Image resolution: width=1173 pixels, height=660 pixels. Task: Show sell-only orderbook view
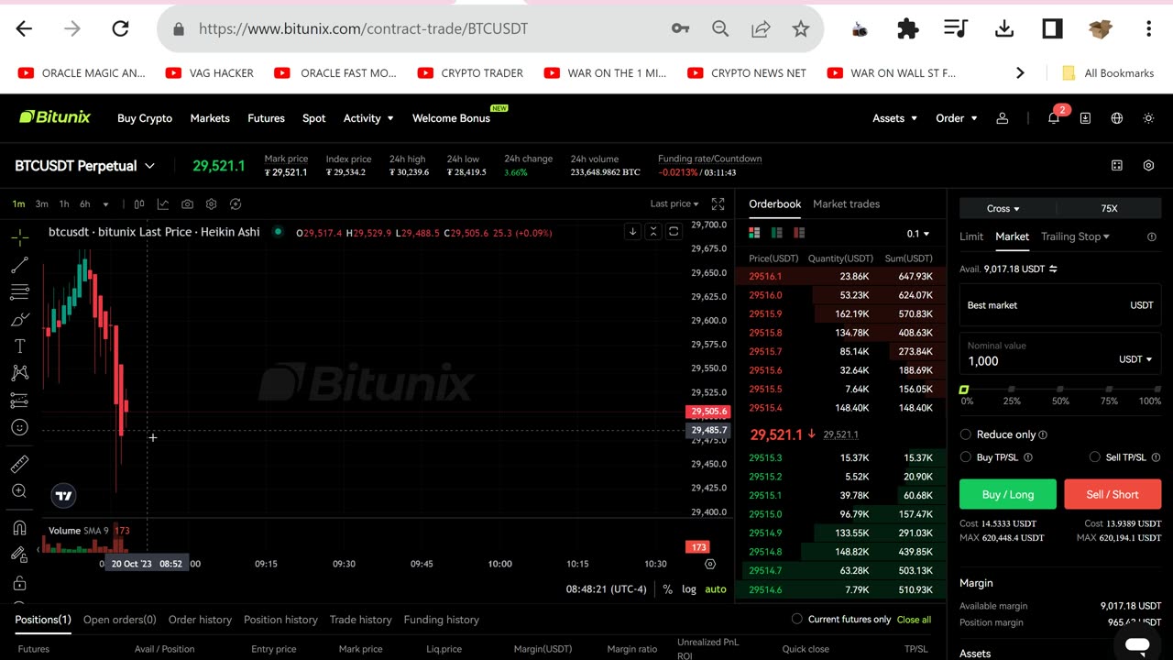click(799, 233)
